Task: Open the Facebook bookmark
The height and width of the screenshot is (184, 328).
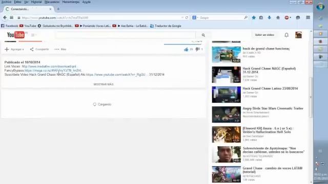Action: [x=9, y=26]
